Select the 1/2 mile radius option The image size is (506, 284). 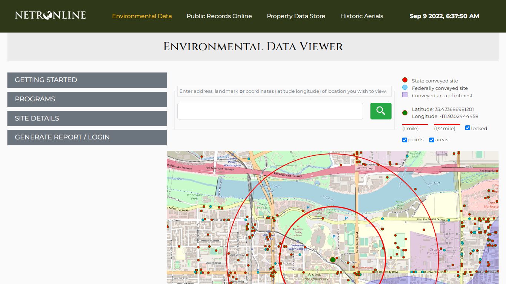pyautogui.click(x=447, y=128)
